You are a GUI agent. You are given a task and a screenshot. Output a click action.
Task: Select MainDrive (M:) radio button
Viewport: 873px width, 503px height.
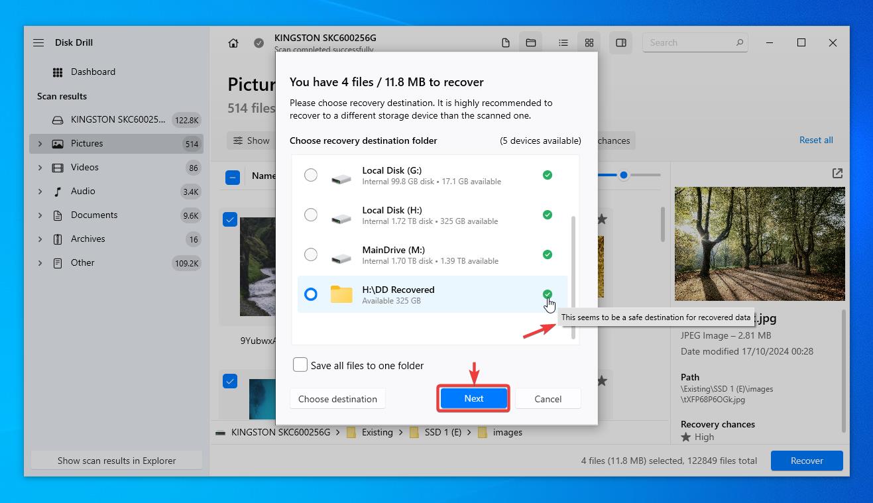[310, 254]
